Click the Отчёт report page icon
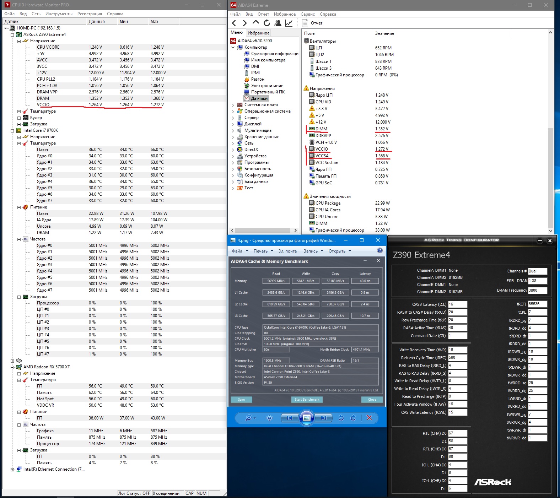The width and height of the screenshot is (560, 498). tap(305, 23)
